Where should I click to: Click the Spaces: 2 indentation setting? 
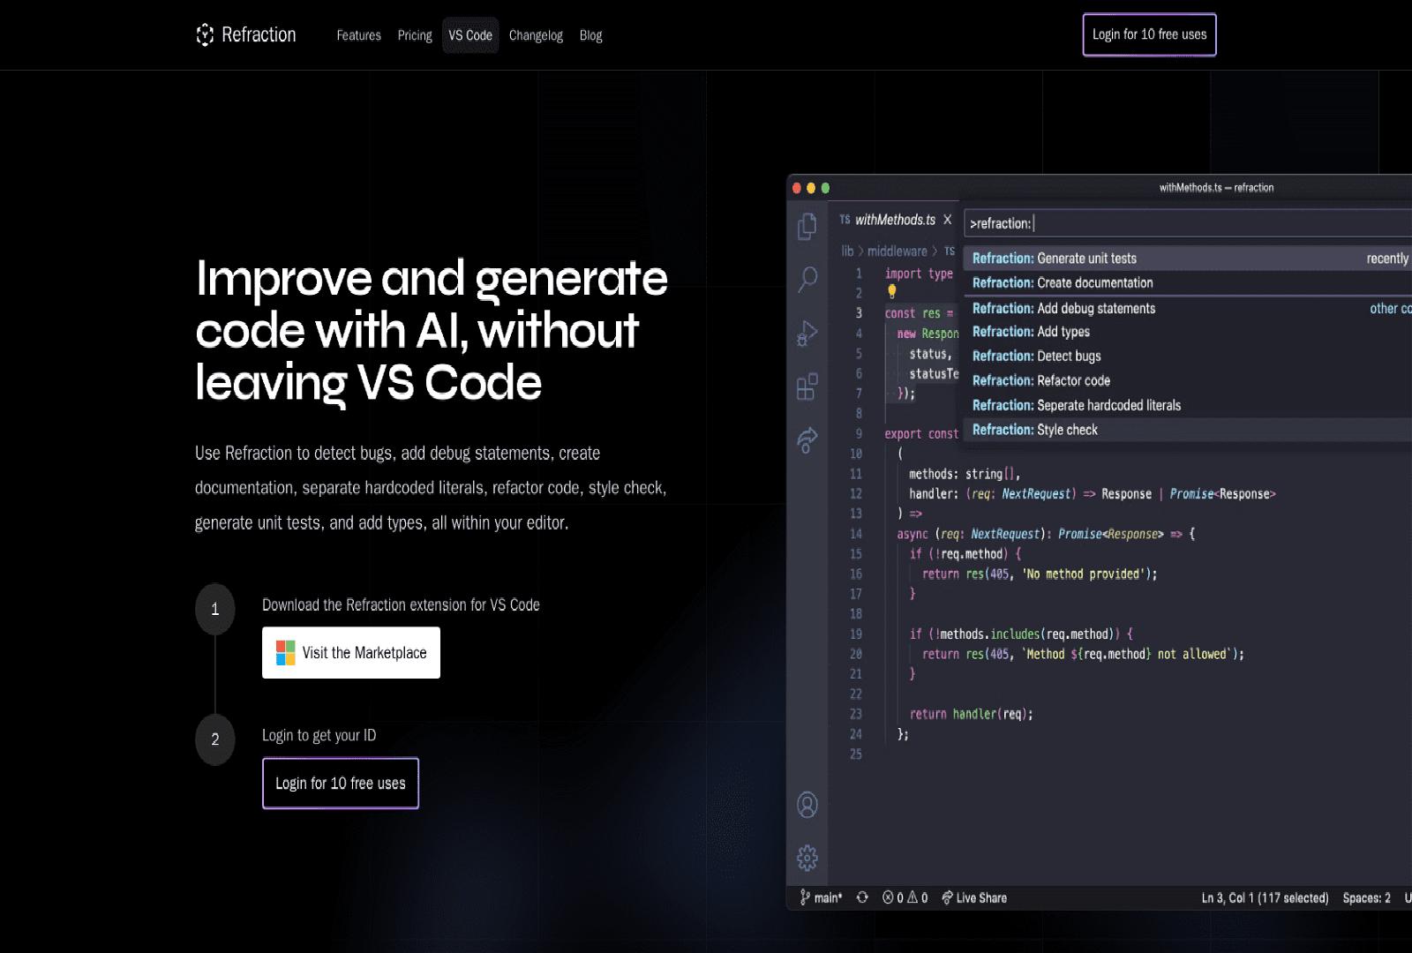click(x=1366, y=897)
